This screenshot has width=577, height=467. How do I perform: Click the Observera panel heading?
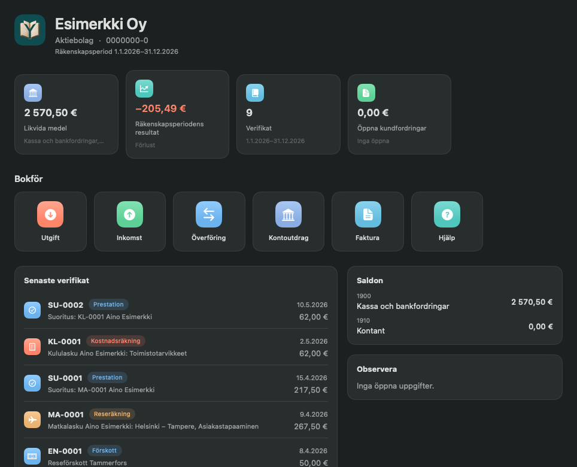[377, 369]
